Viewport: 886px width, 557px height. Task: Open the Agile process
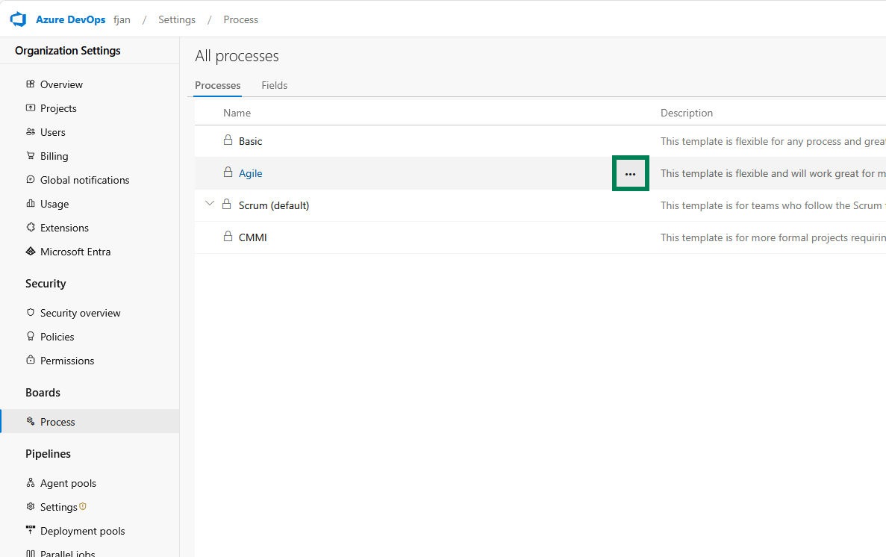[x=249, y=172]
